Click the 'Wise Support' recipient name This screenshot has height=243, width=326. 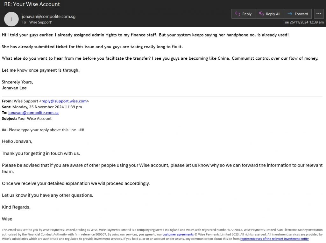40,22
